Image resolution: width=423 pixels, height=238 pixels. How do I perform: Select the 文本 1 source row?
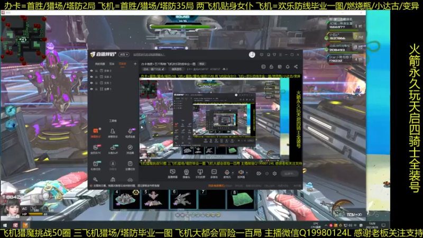tap(113, 83)
